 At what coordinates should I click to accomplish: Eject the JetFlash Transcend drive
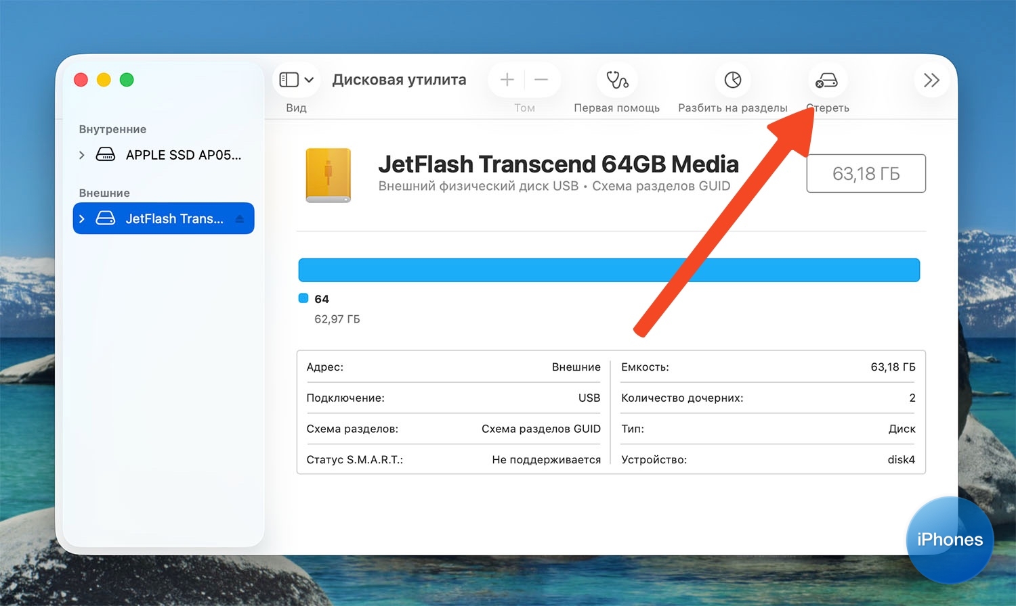[x=239, y=219]
